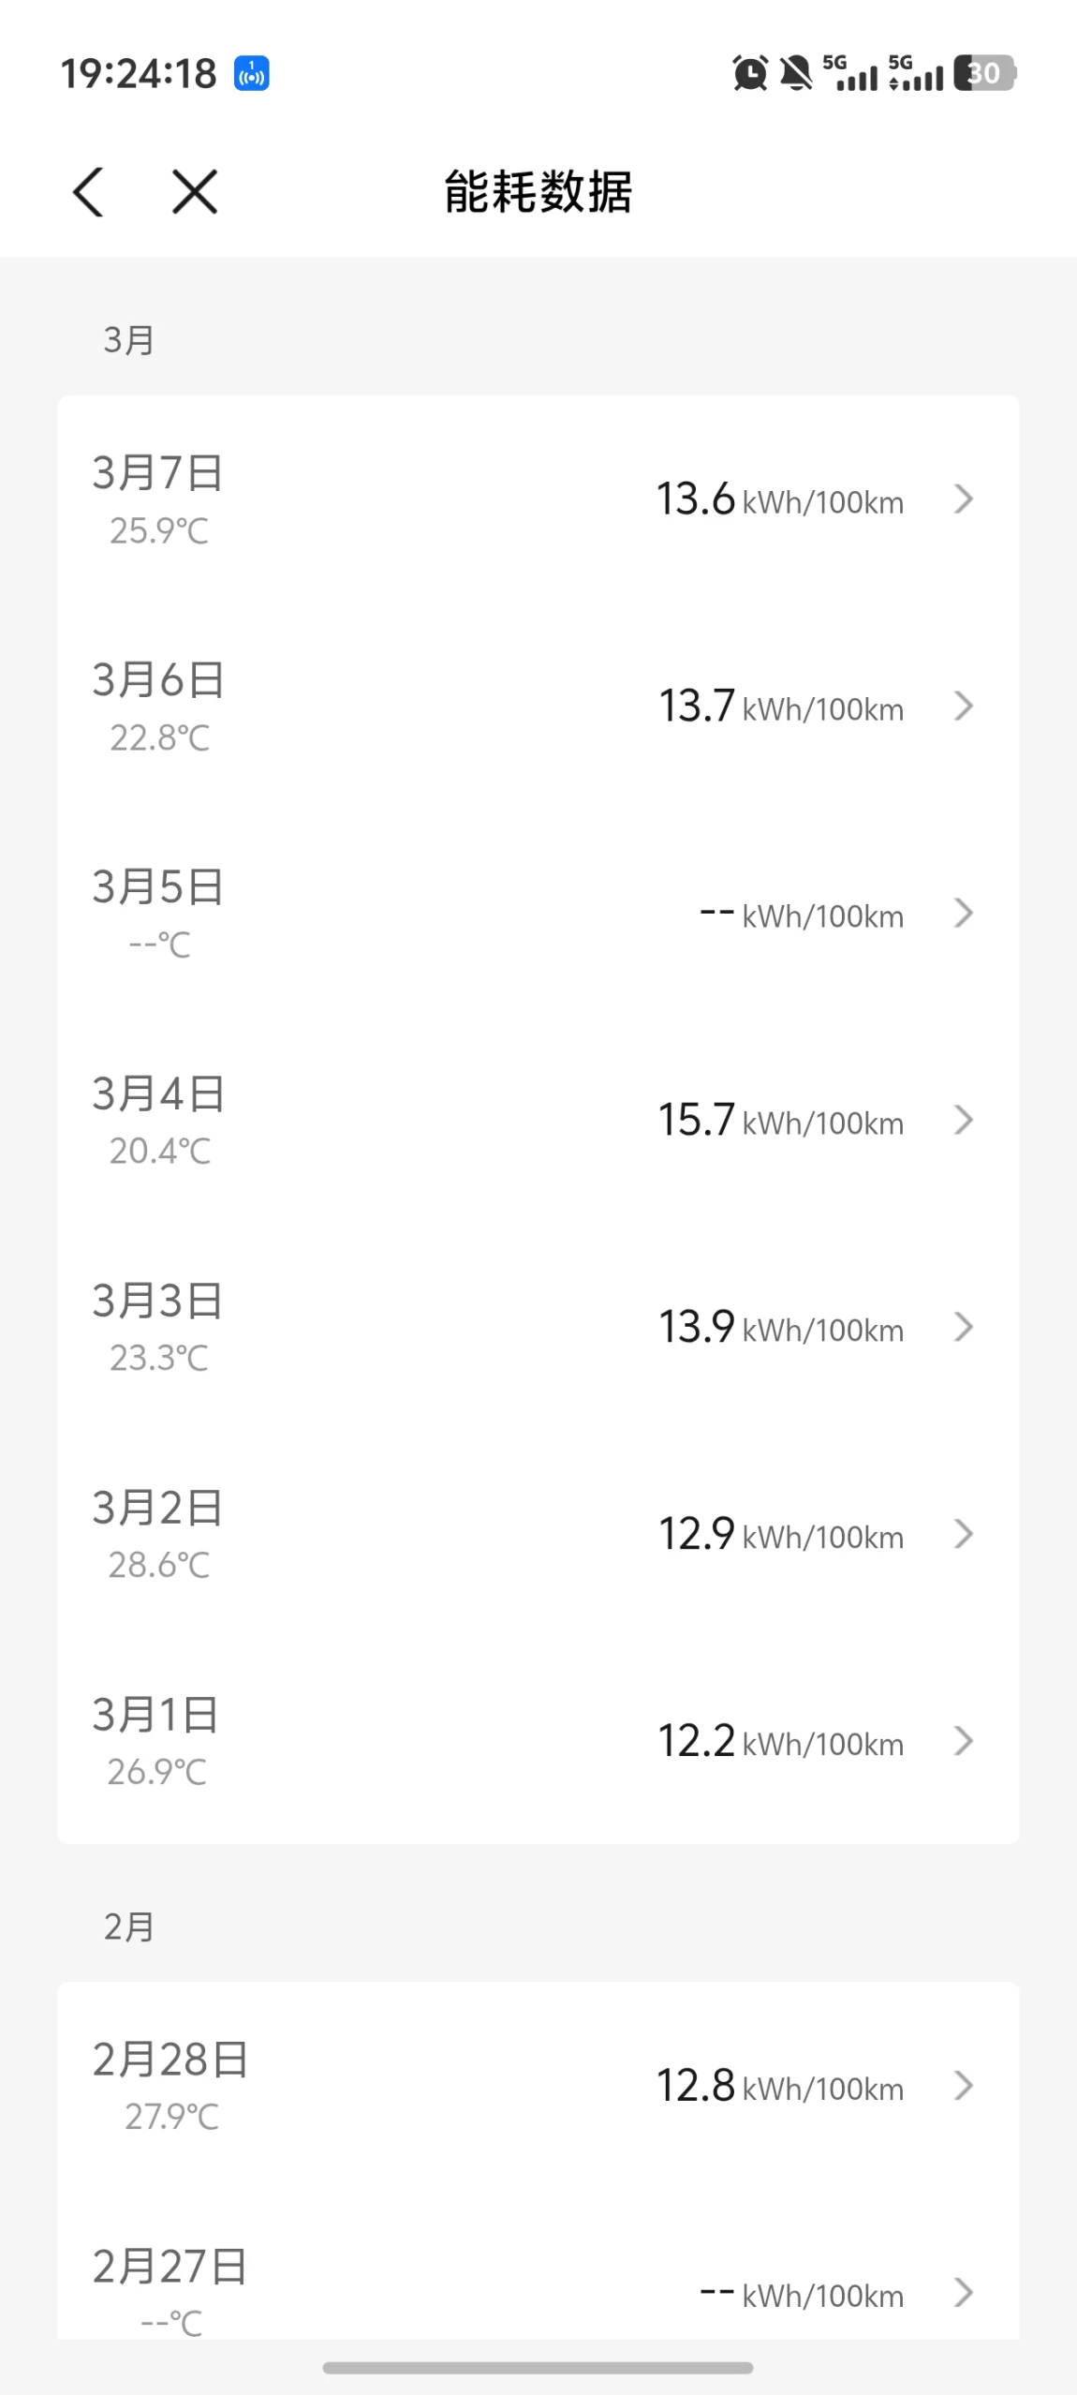1077x2395 pixels.
Task: Tap the March 3 row chevron
Action: [963, 1327]
